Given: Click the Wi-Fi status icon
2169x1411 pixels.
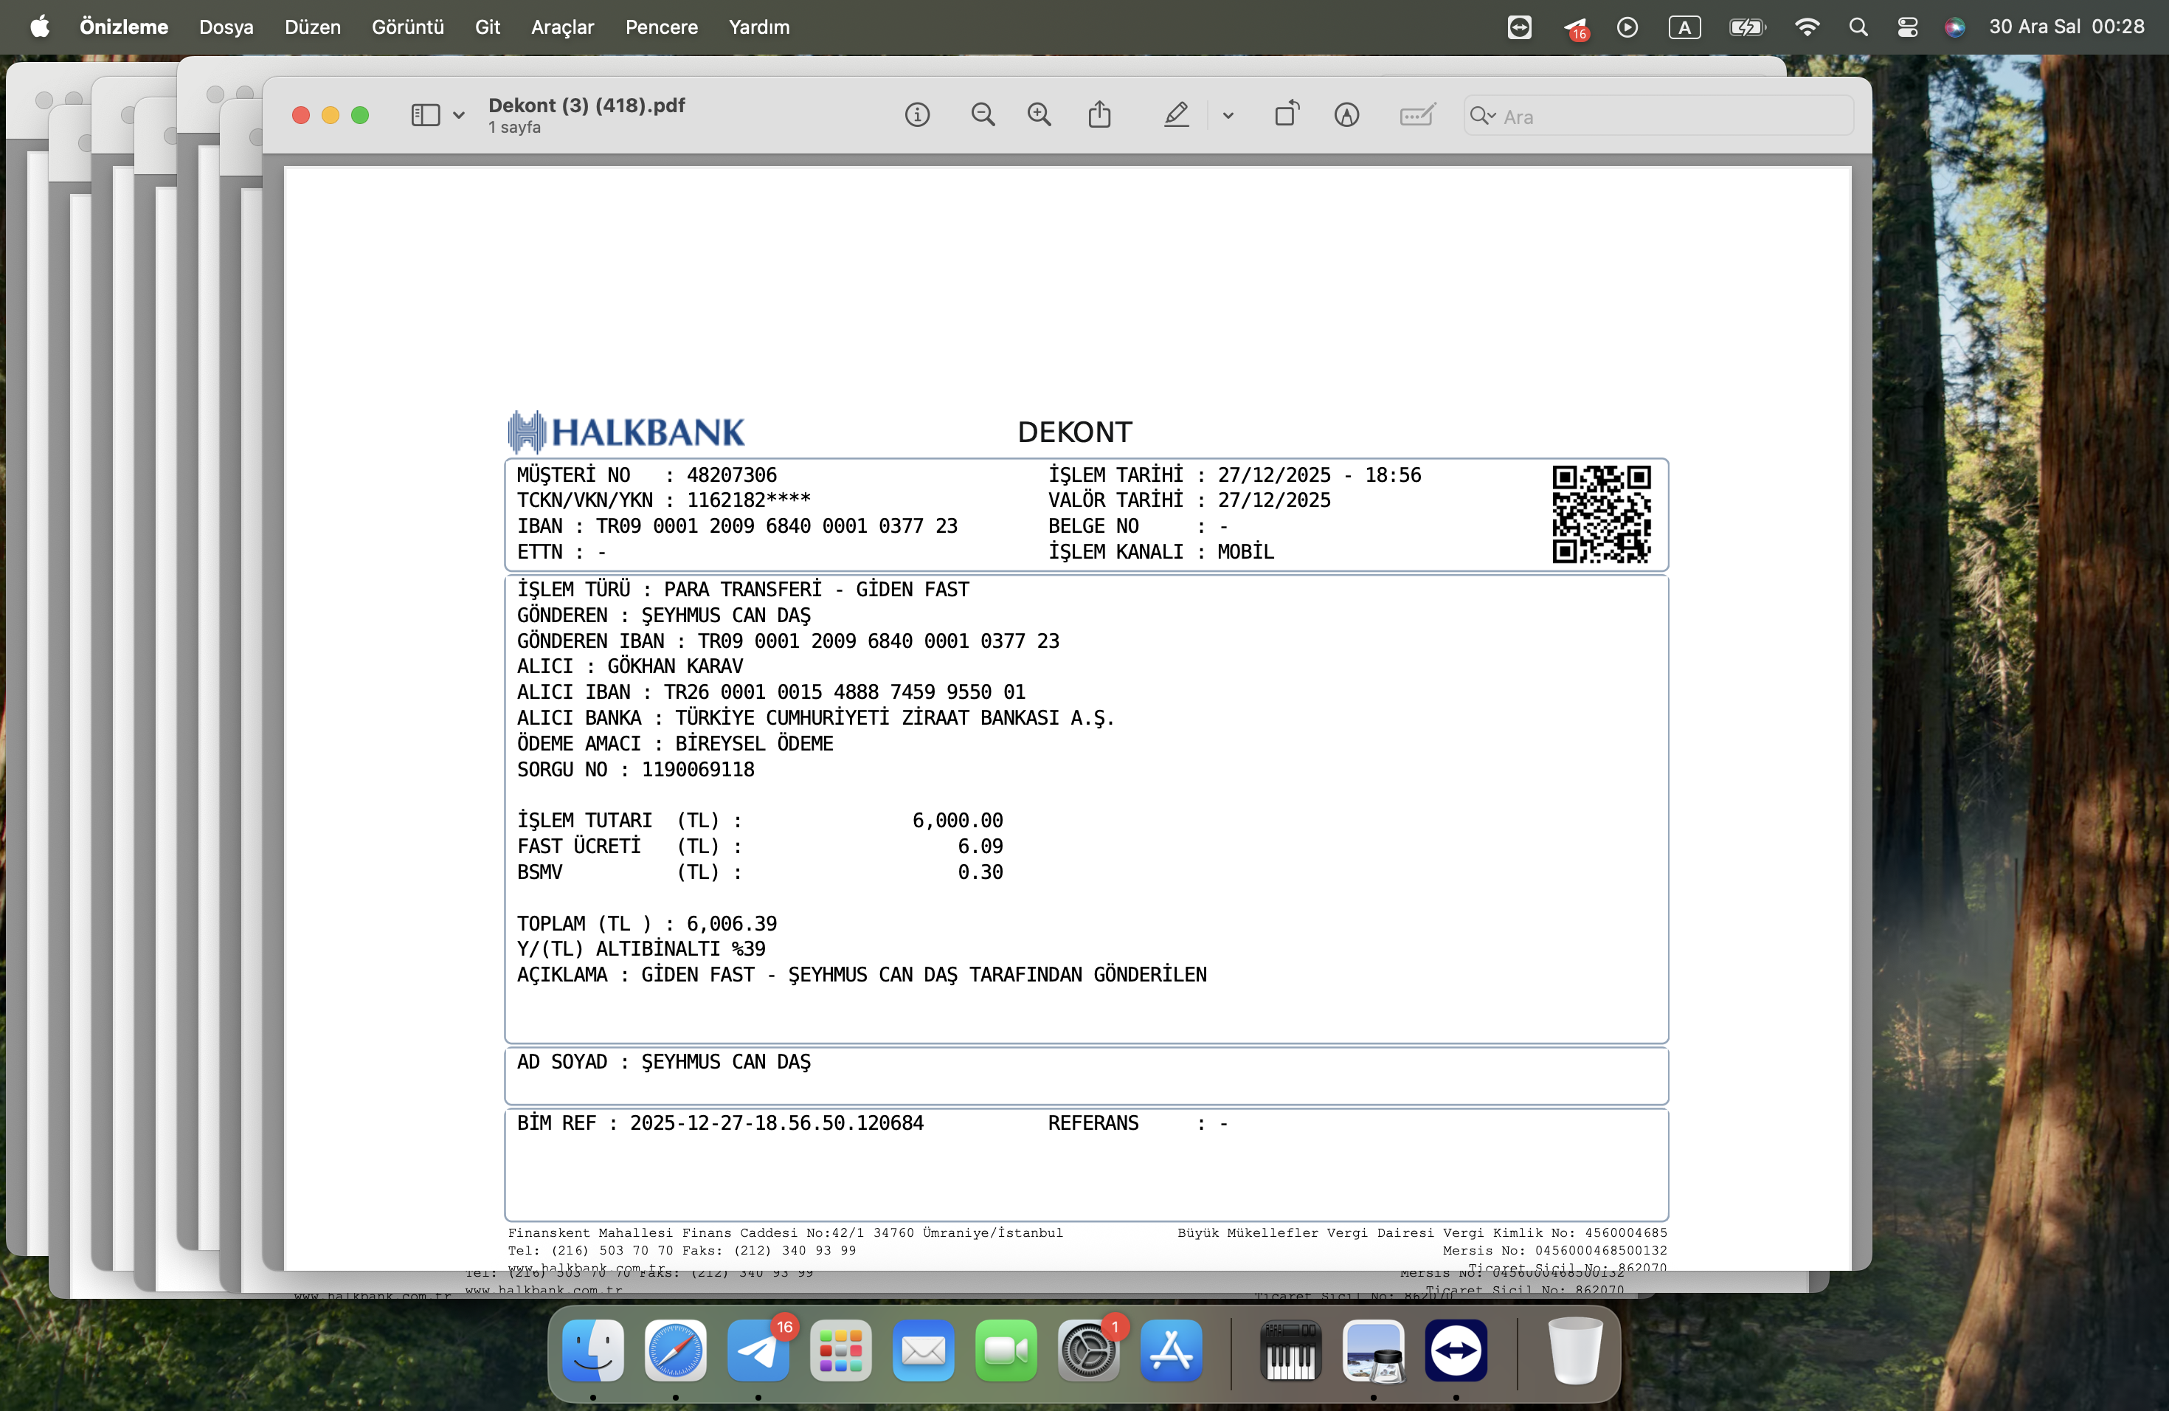Looking at the screenshot, I should 1806,27.
